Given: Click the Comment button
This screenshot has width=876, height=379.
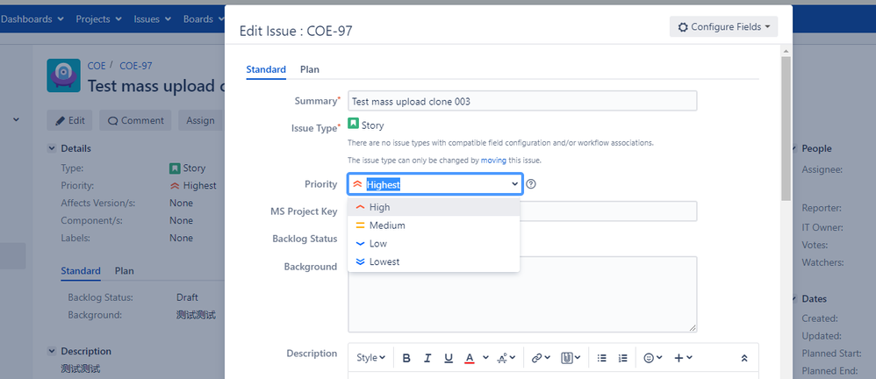Looking at the screenshot, I should (136, 120).
